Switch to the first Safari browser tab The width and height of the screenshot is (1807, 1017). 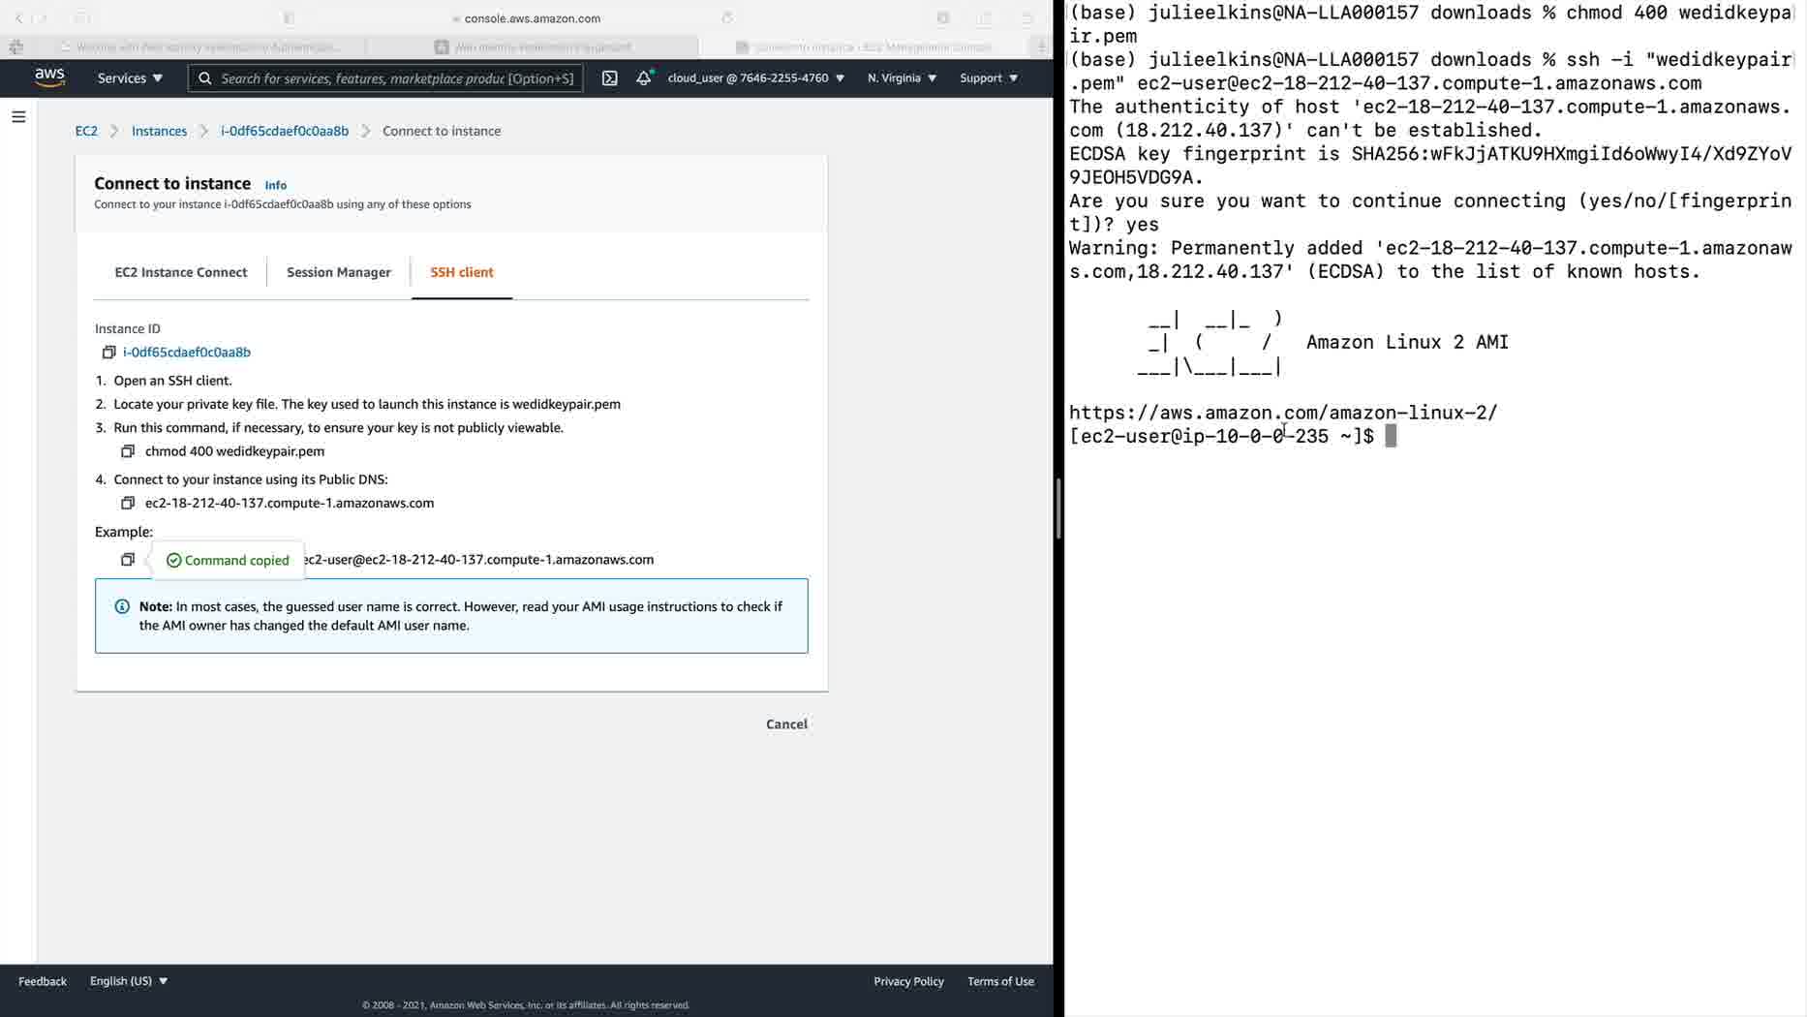point(201,46)
